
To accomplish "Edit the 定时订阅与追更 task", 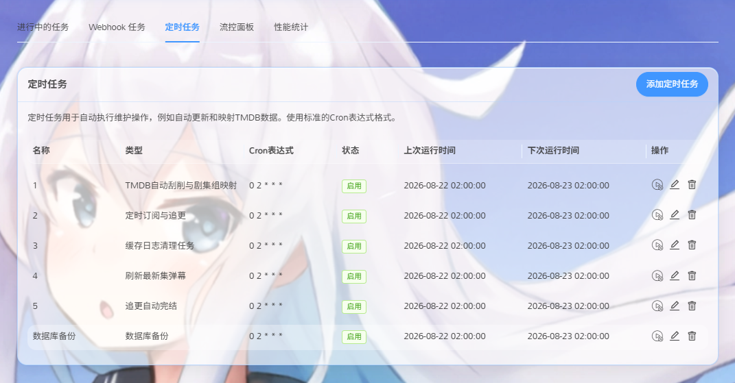I will 675,215.
